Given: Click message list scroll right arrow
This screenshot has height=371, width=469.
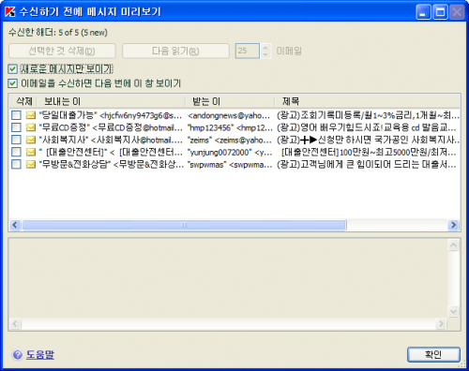Looking at the screenshot, I should point(453,225).
